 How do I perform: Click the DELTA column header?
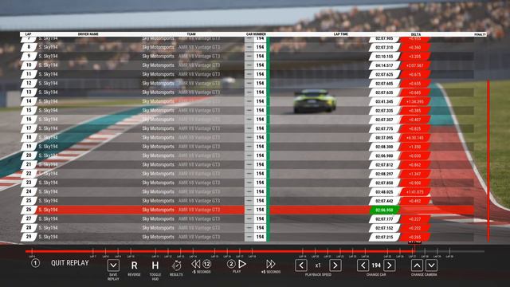pos(416,34)
